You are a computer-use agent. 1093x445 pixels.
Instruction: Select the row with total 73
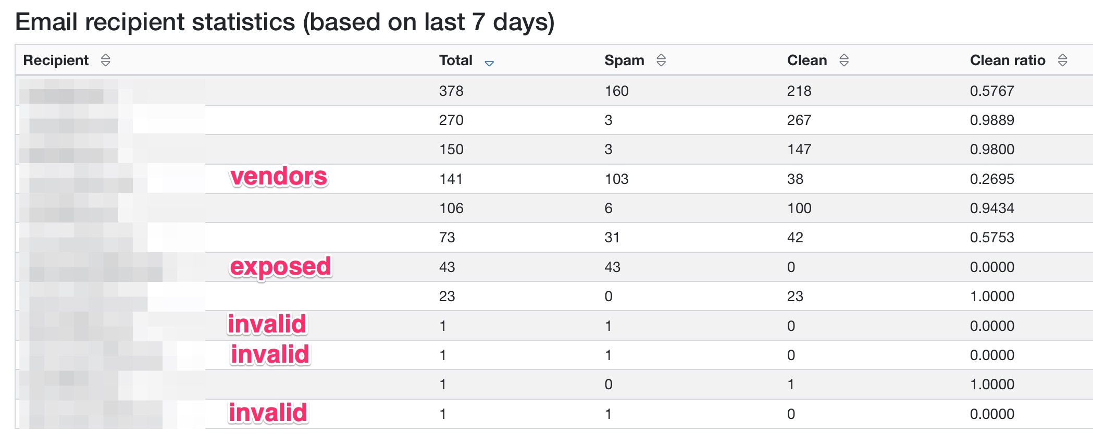coord(554,238)
